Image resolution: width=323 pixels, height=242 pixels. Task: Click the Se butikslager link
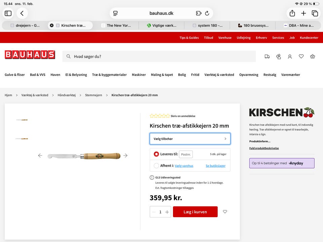tap(215, 166)
